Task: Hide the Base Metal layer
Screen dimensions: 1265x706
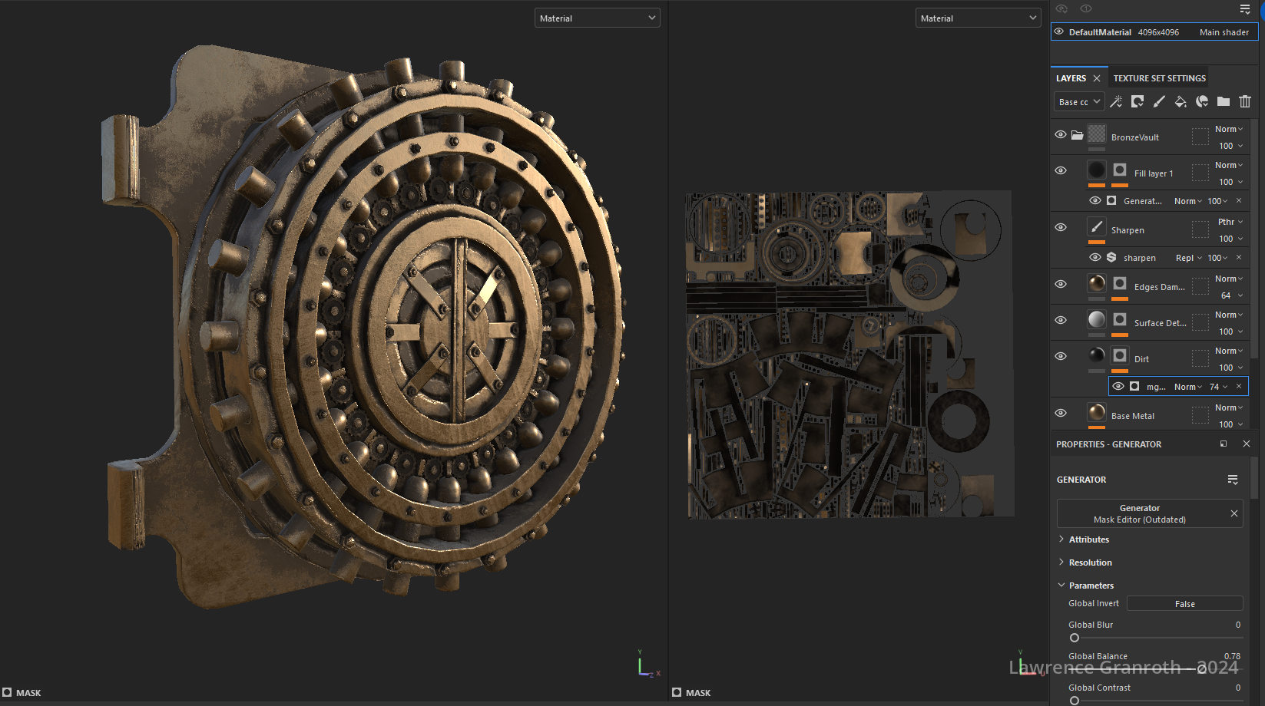Action: tap(1061, 413)
